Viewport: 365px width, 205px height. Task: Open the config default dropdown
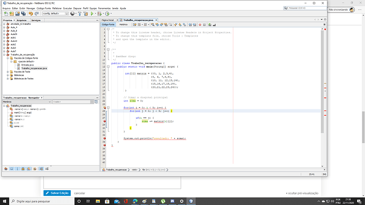pyautogui.click(x=55, y=14)
